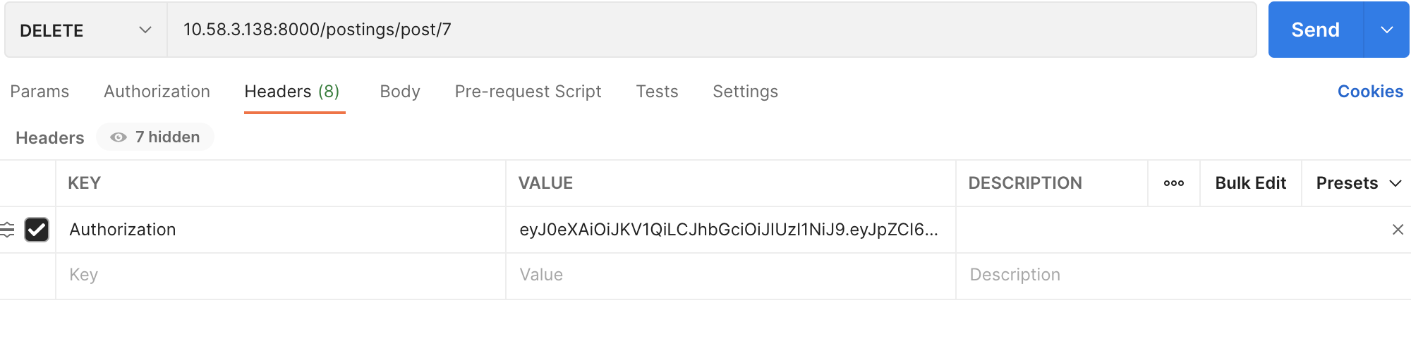The width and height of the screenshot is (1411, 341).
Task: Edit the Authorization token value
Action: (x=730, y=230)
